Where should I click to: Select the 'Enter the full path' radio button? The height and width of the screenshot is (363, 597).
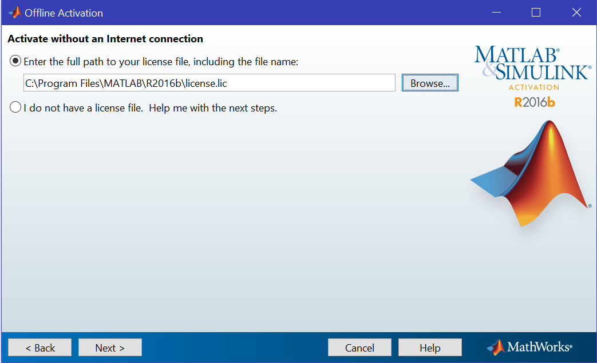15,61
